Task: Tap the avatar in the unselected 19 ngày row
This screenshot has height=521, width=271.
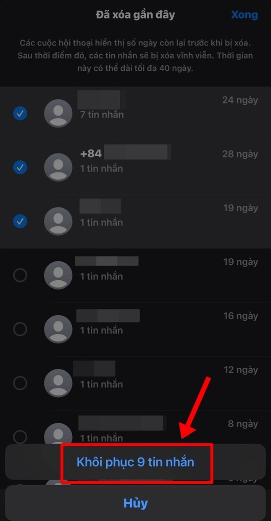Action: (x=58, y=275)
